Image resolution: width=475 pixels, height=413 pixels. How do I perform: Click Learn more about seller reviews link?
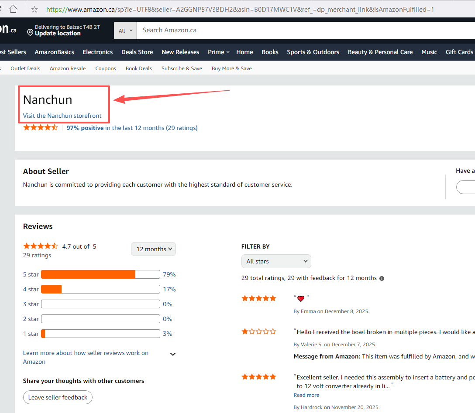(86, 357)
